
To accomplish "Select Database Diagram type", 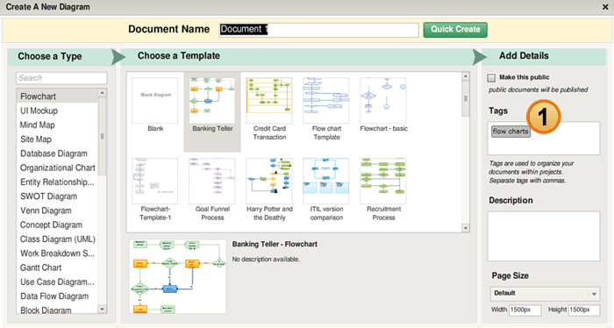I will [57, 153].
